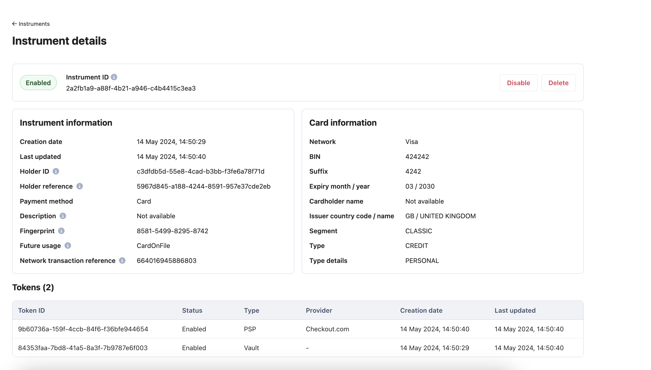The height and width of the screenshot is (370, 651).
Task: Click the Fingerprint info icon
Action: coord(61,231)
